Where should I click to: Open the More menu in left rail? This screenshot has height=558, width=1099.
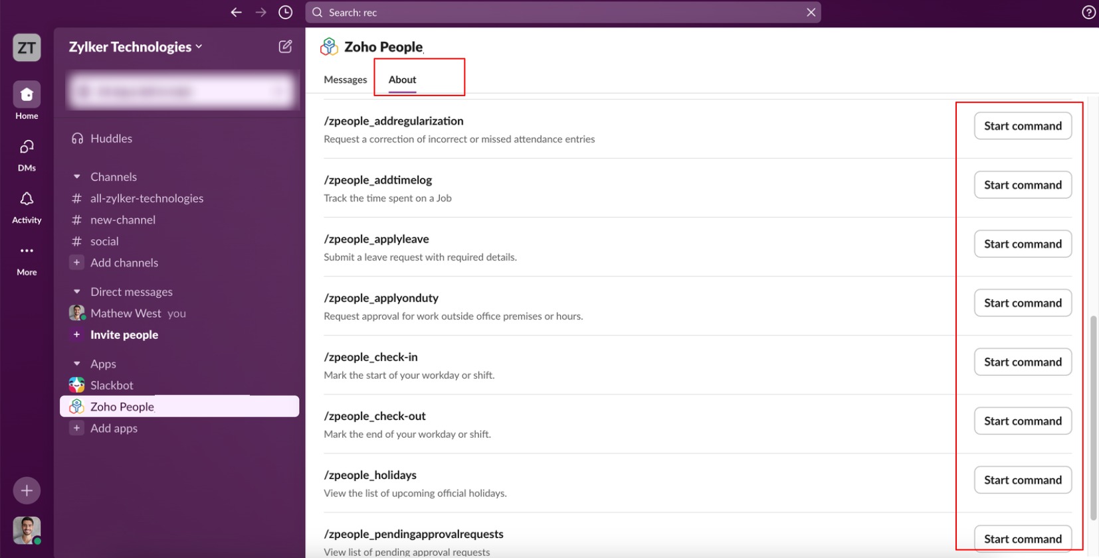pos(27,259)
